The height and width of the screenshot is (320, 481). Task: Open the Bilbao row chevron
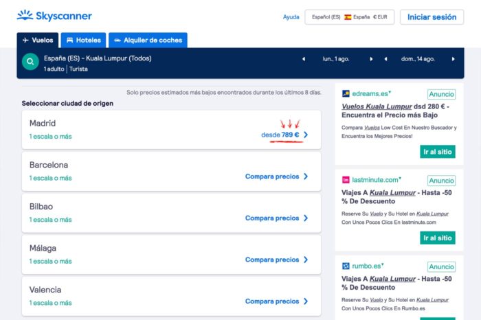306,218
